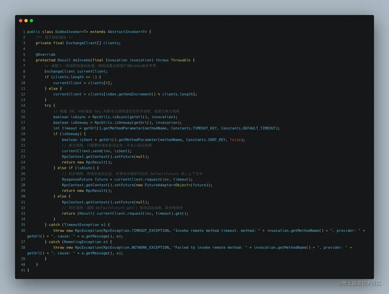
Task: Click 'return (Result) currentClient.request' line
Action: [x=125, y=213]
